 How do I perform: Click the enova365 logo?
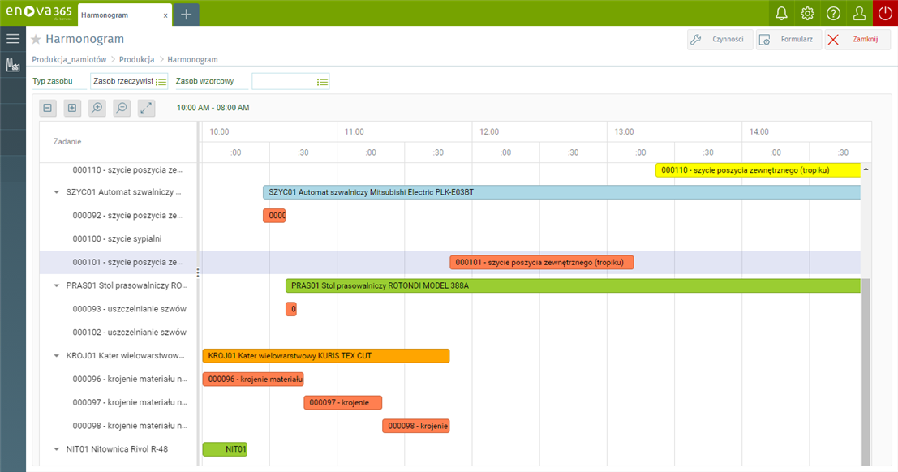click(39, 12)
